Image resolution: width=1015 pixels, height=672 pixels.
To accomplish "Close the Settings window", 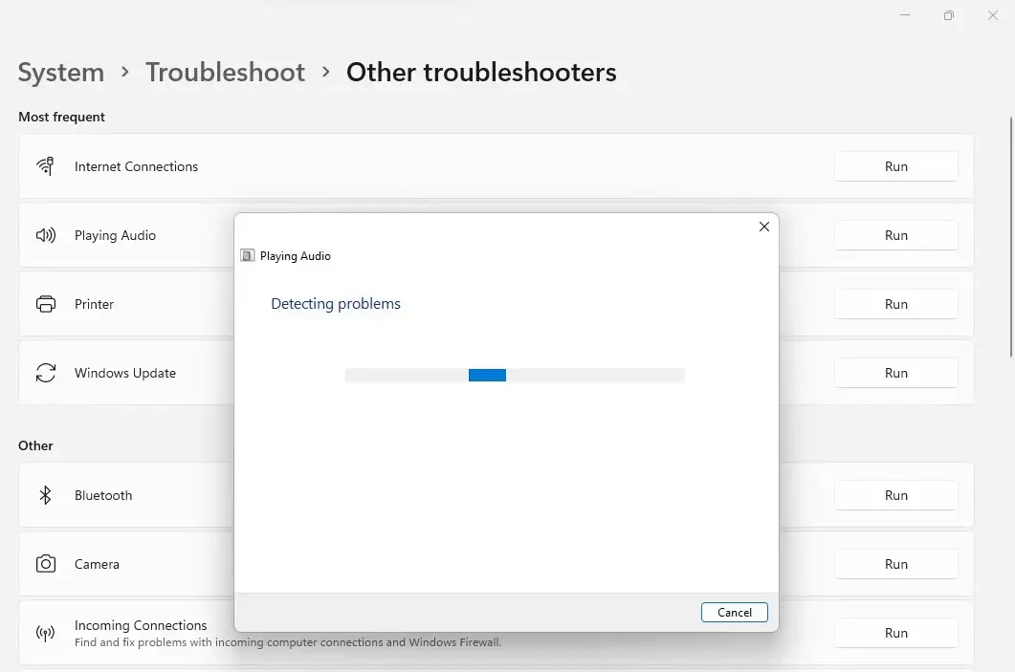I will 992,15.
